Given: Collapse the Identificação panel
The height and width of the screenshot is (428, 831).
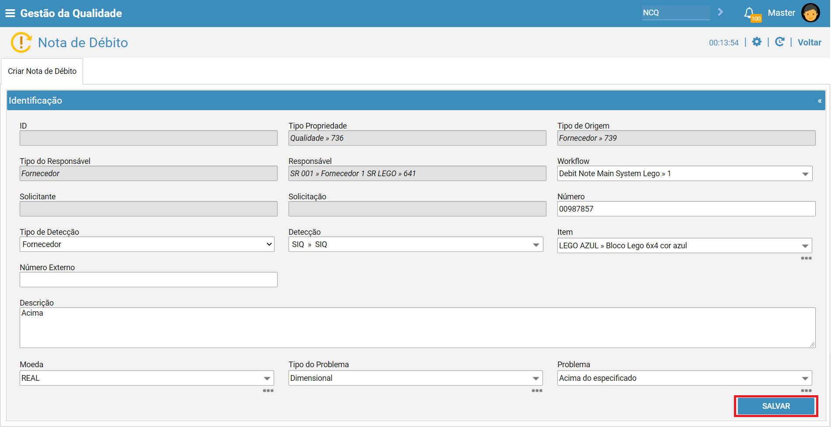Looking at the screenshot, I should tap(820, 101).
